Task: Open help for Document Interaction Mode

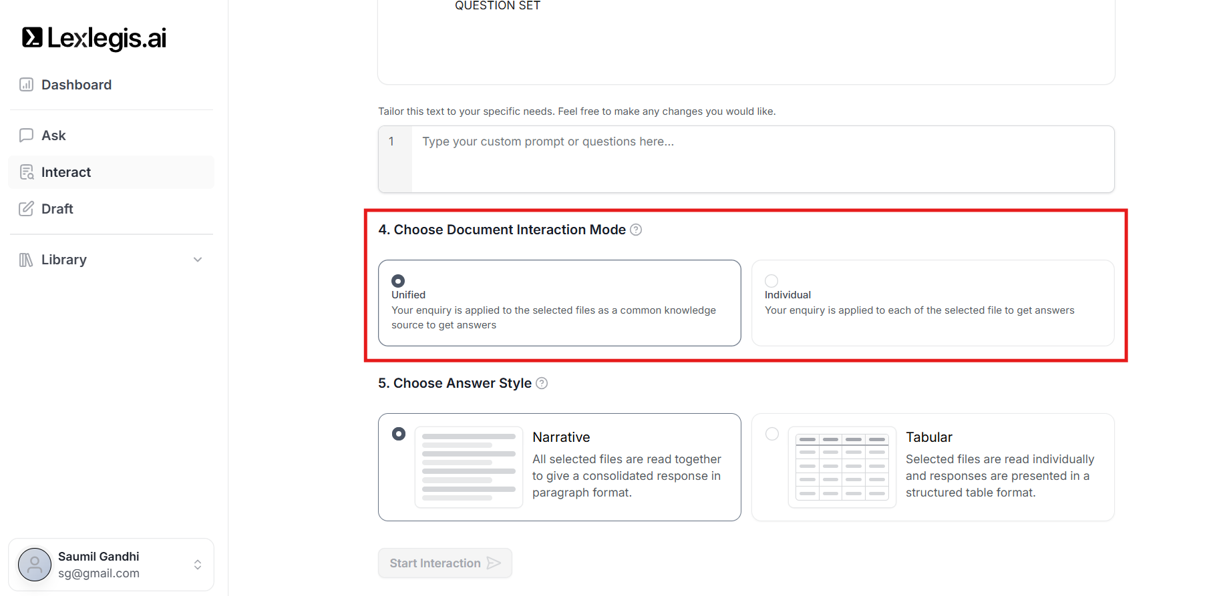Action: coord(636,230)
